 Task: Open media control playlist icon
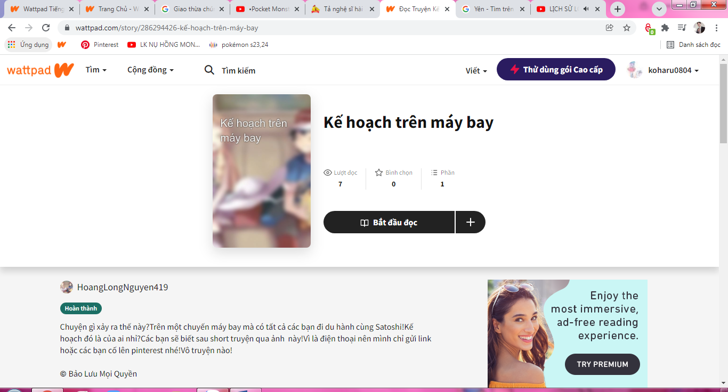click(x=682, y=28)
